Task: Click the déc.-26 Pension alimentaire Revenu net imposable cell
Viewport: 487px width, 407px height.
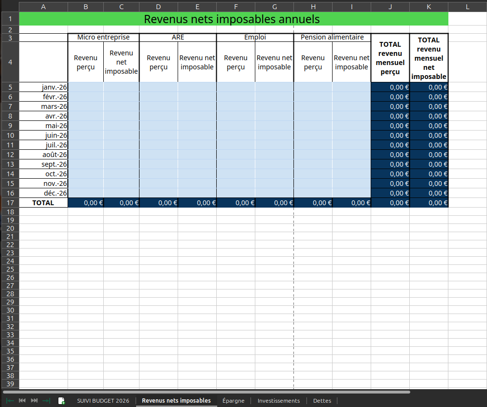Action: pos(351,193)
